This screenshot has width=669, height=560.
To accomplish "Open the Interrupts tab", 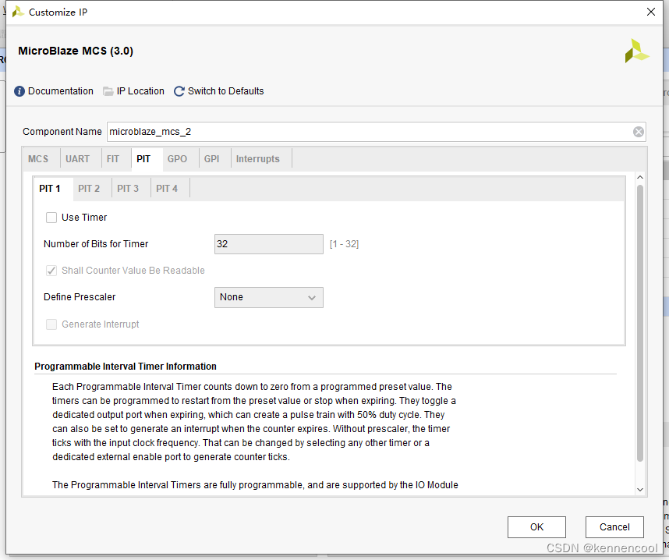I will pyautogui.click(x=258, y=159).
